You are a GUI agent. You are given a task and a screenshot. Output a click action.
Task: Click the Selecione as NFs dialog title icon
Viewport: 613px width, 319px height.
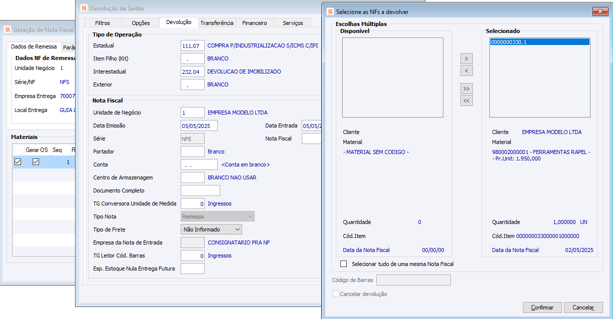(x=329, y=11)
